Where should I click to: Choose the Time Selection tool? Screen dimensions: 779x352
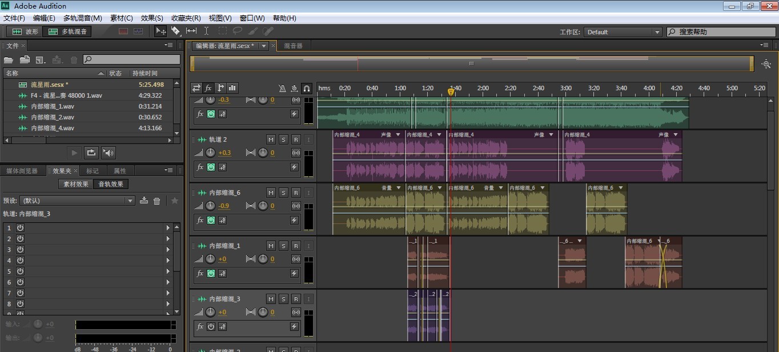(x=206, y=31)
